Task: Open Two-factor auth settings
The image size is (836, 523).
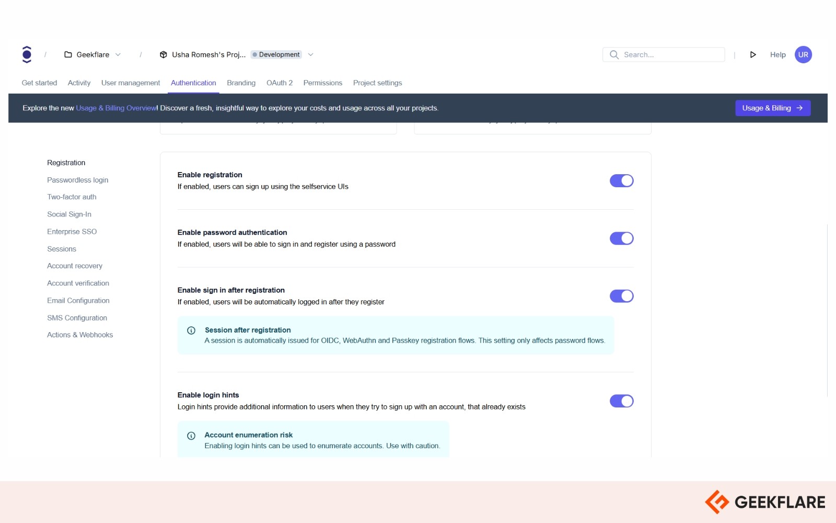Action: [x=72, y=197]
